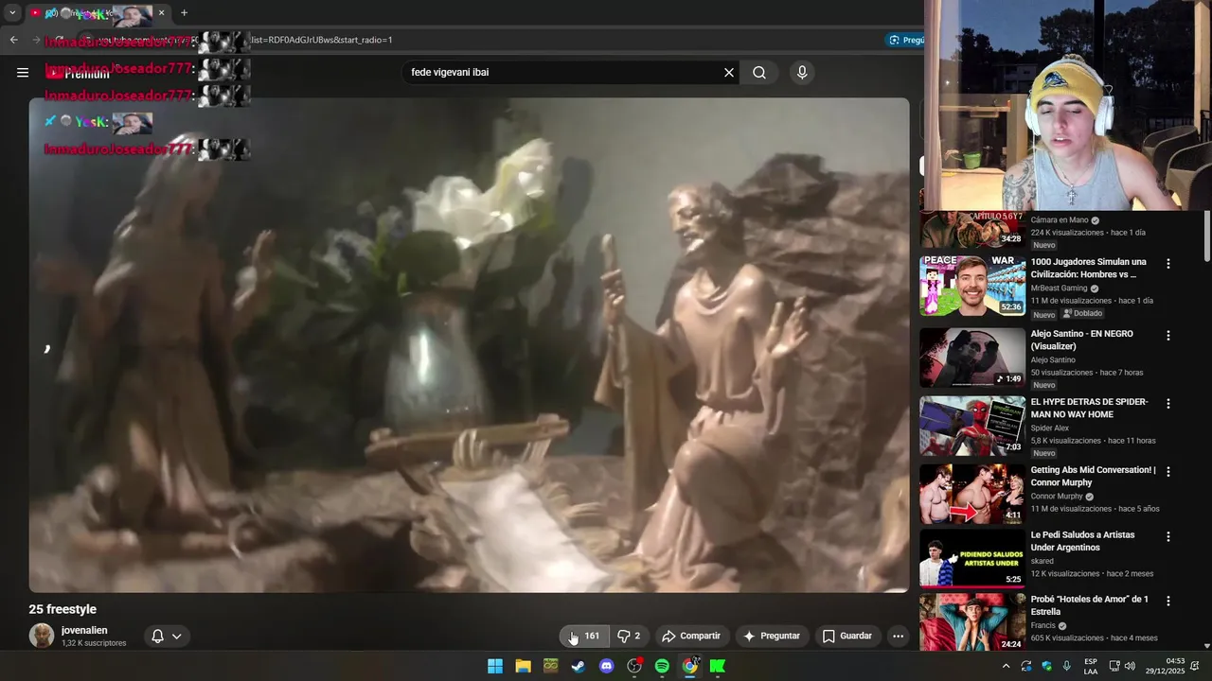Screen dimensions: 1212x681
Task: Open options for '1000 Jugadores Simulan' video
Action: tap(1167, 264)
